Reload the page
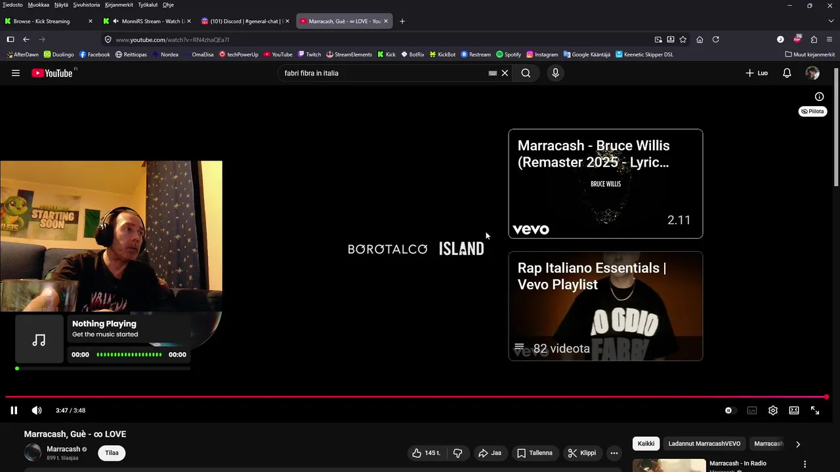 coord(716,39)
